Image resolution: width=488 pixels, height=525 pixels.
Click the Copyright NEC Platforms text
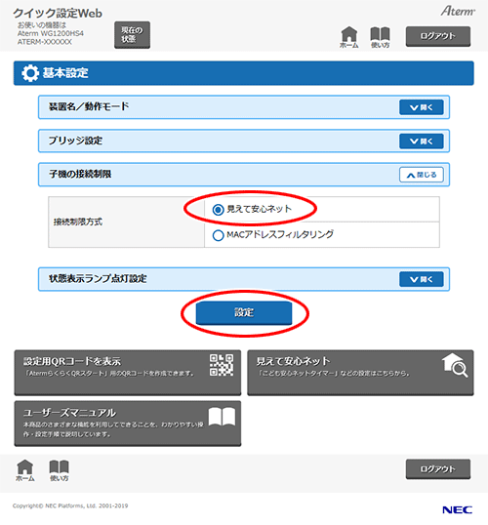coord(70,505)
